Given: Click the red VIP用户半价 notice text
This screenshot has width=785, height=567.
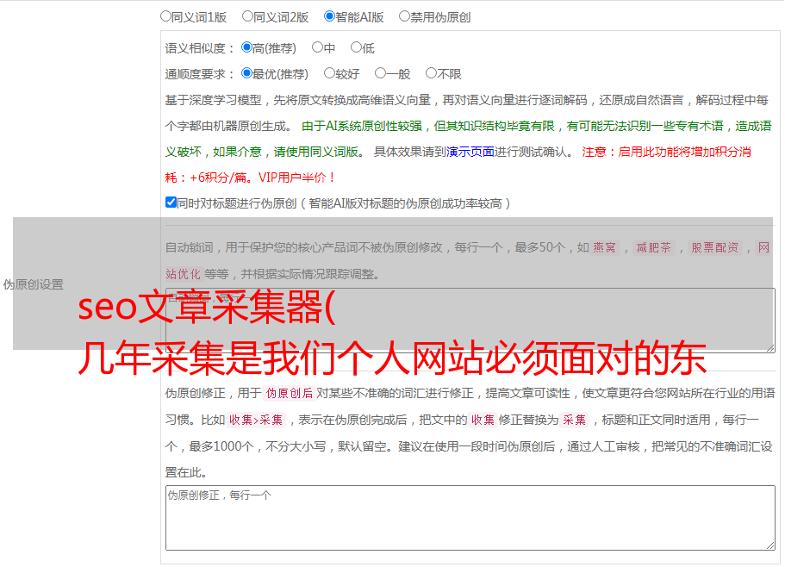Looking at the screenshot, I should pyautogui.click(x=296, y=178).
